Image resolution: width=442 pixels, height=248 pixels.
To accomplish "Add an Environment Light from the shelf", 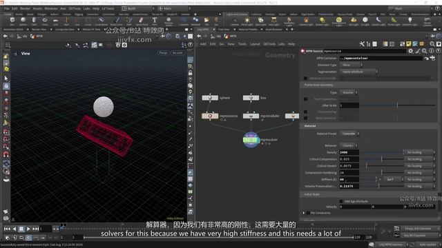I will point(339,21).
